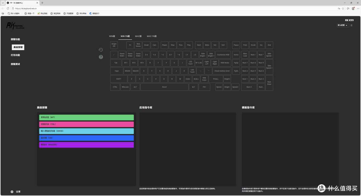
Task: Click the PrtALL key
Action: pyautogui.click(x=216, y=79)
